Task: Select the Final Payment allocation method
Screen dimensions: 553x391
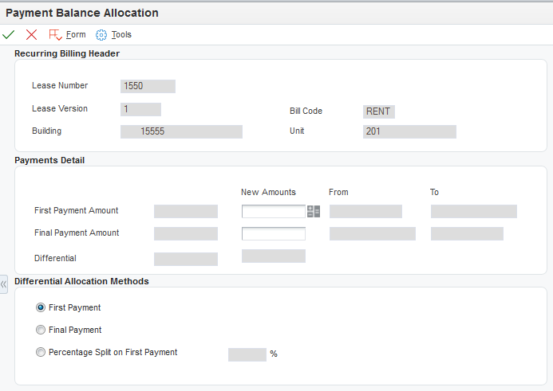Action: (41, 330)
